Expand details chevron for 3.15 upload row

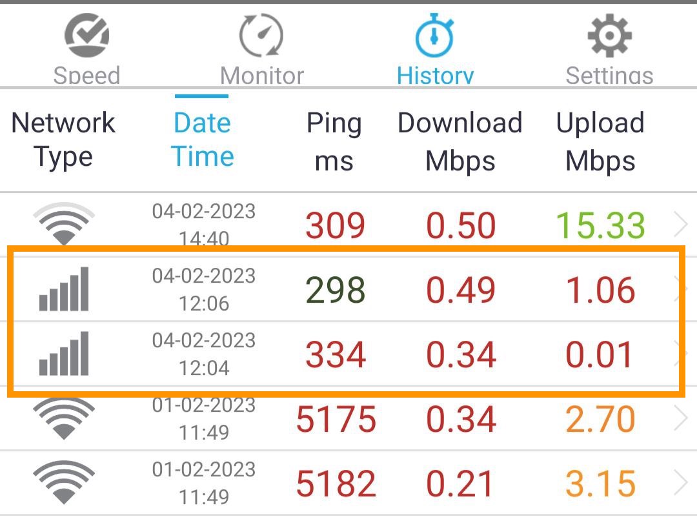(682, 483)
